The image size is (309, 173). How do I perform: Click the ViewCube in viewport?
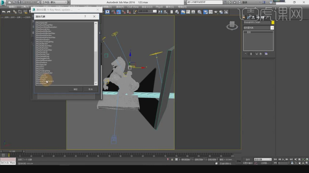click(232, 25)
